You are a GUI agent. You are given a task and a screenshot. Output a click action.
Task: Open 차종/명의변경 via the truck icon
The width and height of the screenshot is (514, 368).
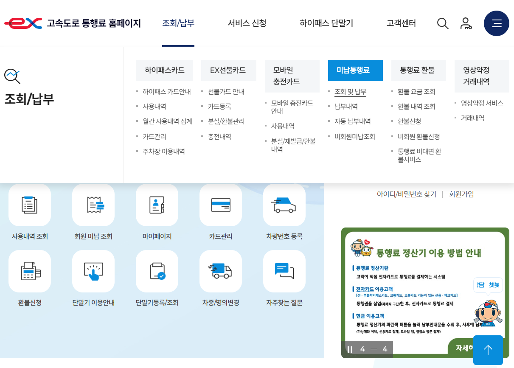coord(221,271)
